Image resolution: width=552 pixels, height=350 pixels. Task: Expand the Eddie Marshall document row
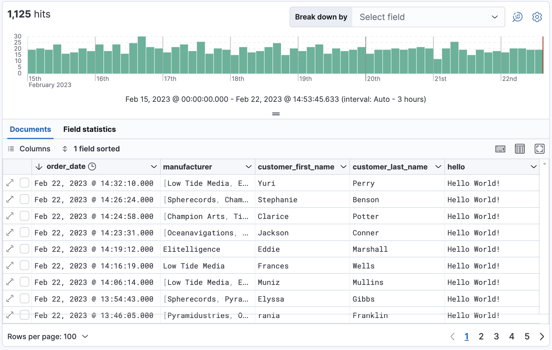click(x=10, y=249)
